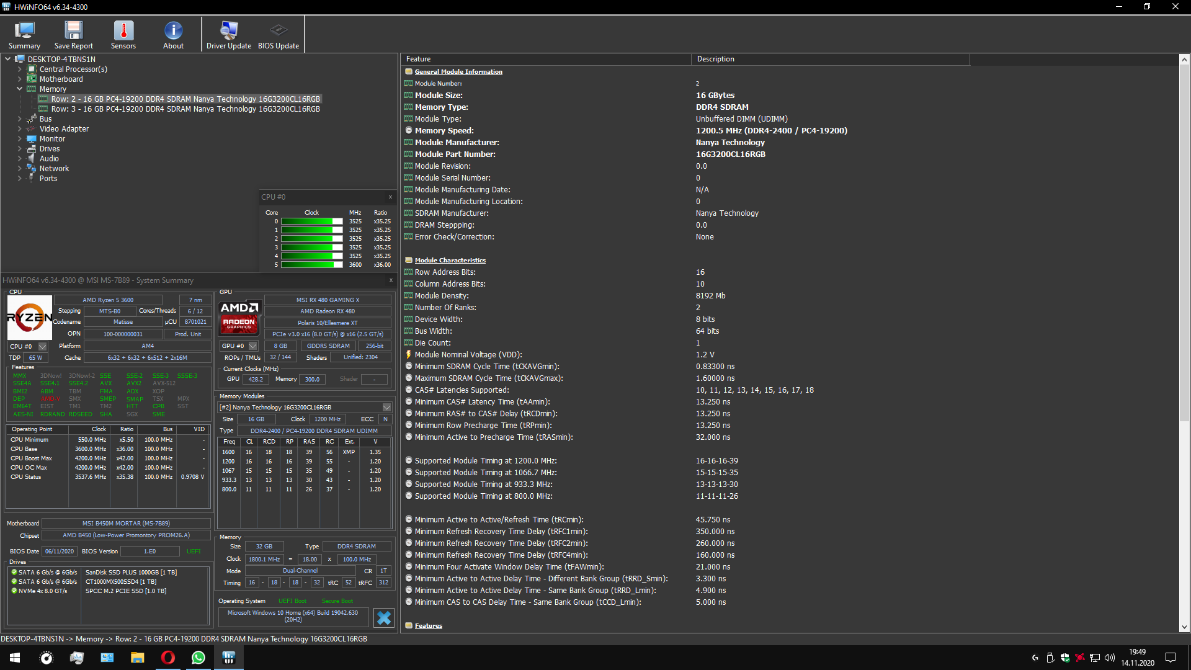This screenshot has width=1191, height=670.
Task: Click the General Module Information link
Action: [458, 71]
